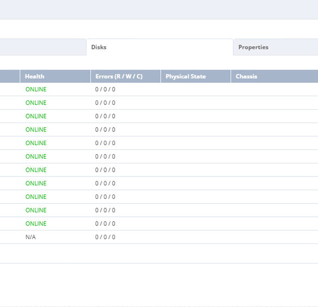
Task: Open the Properties tab
Action: coord(276,47)
